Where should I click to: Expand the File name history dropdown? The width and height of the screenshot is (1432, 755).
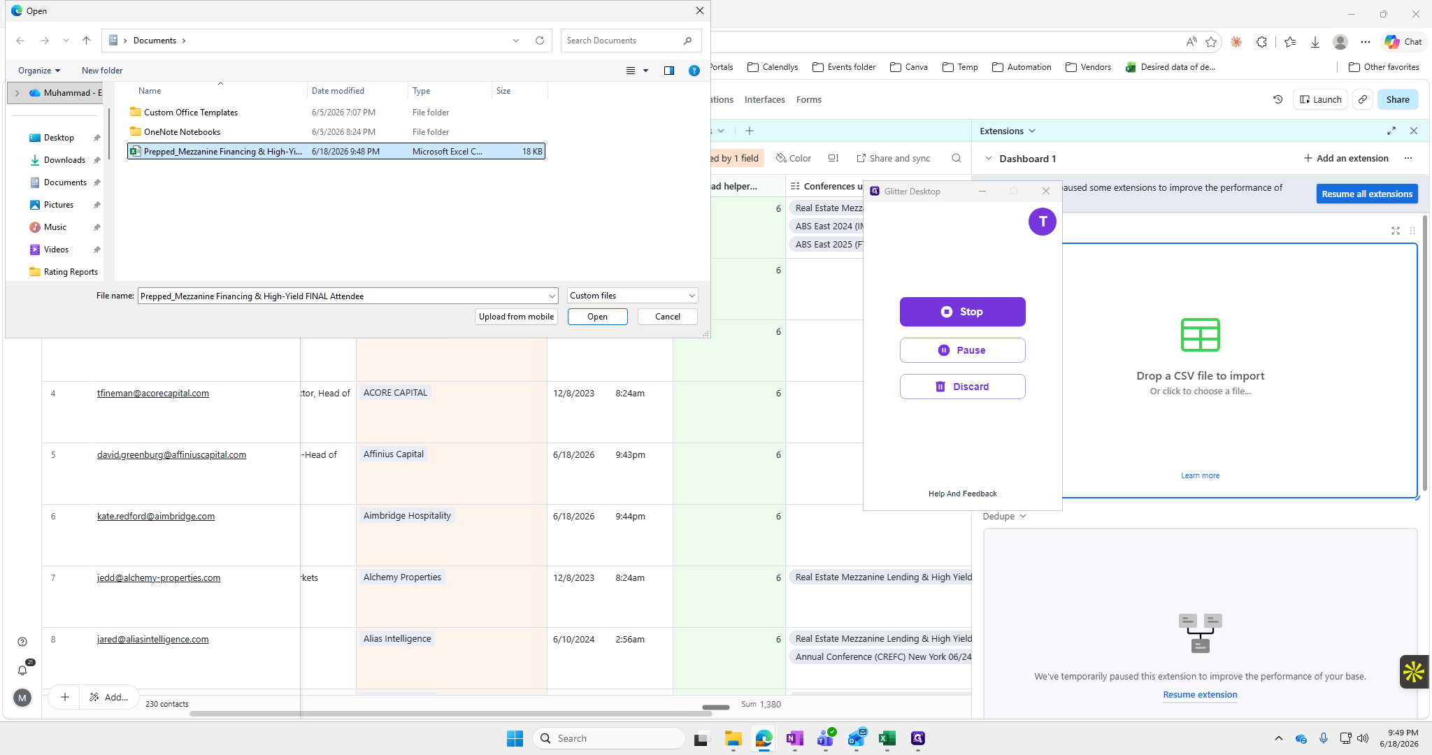coord(552,296)
